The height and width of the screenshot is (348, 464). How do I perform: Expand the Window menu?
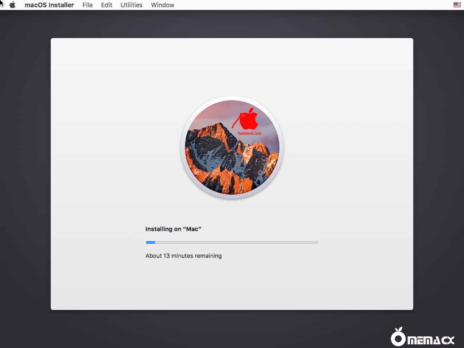(162, 5)
